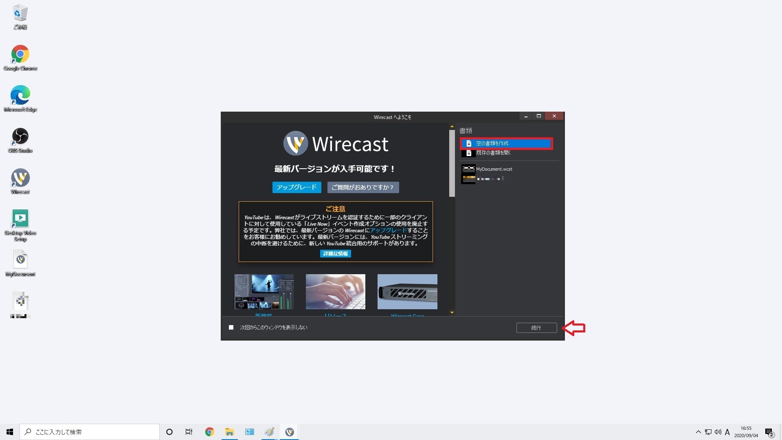Viewport: 782px width, 440px height.
Task: Click the 詳細な情報 button
Action: tap(336, 254)
